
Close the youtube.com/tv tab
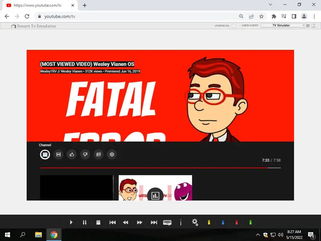(73, 5)
